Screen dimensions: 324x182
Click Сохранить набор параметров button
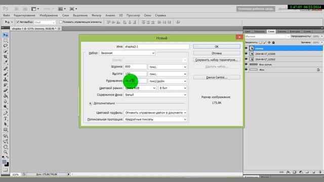[217, 60]
